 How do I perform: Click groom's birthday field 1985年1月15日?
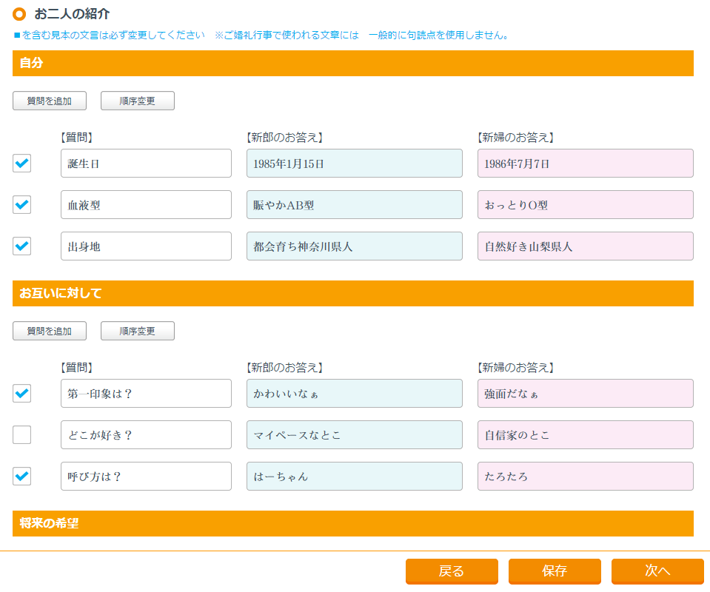pyautogui.click(x=354, y=164)
